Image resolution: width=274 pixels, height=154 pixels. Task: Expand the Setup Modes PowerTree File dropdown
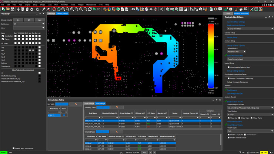(x=237, y=52)
